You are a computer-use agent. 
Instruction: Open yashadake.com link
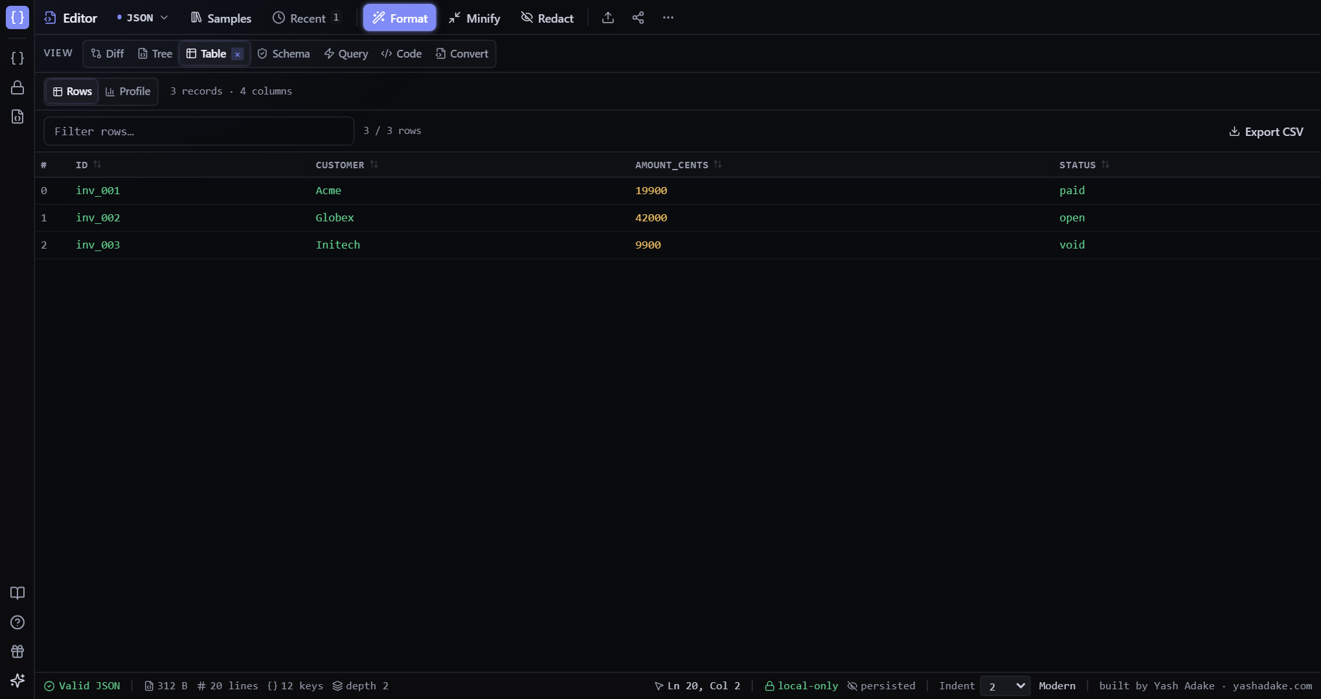click(x=1272, y=686)
